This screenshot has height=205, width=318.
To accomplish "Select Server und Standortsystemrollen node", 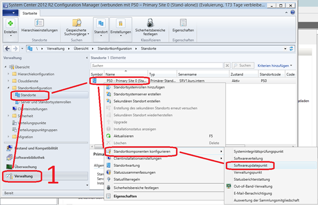I will point(43,102).
